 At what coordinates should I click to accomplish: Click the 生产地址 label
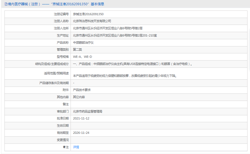coord(63,36)
